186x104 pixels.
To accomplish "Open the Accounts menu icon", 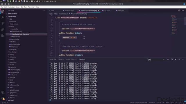I will click(3, 92).
